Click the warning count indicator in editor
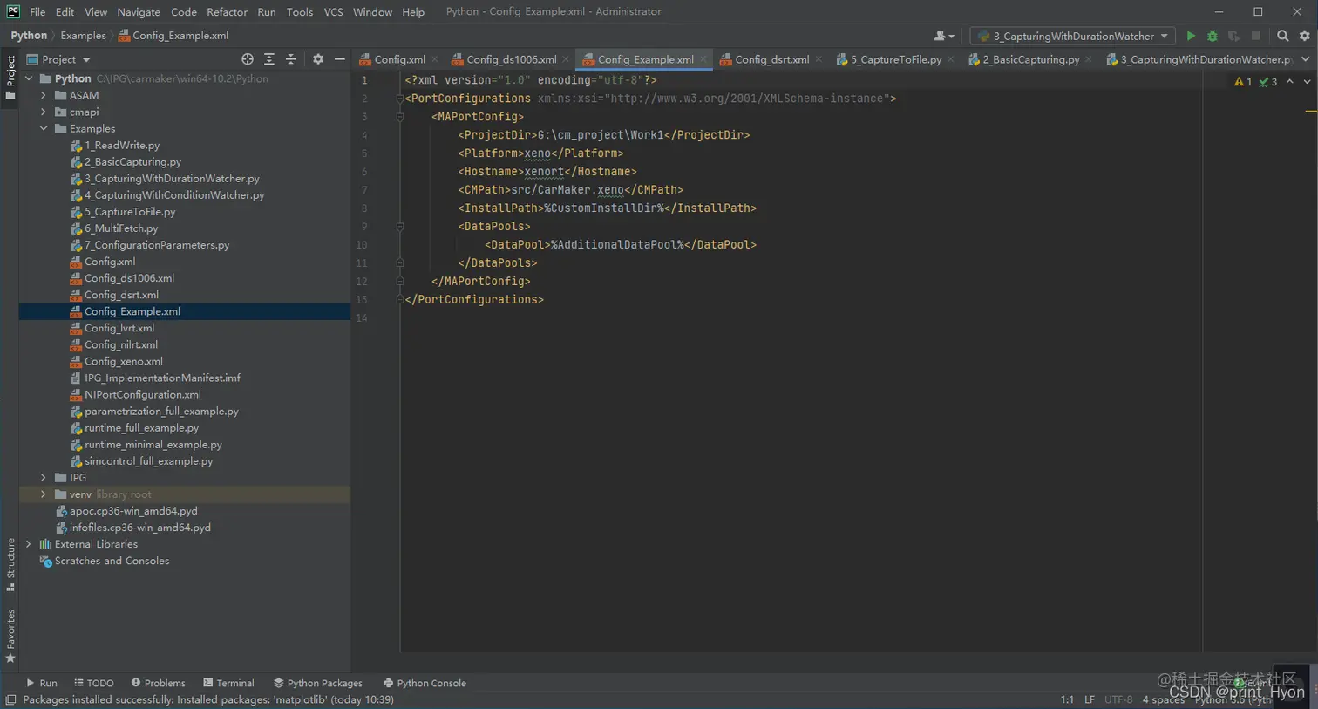Image resolution: width=1318 pixels, height=709 pixels. 1243,82
